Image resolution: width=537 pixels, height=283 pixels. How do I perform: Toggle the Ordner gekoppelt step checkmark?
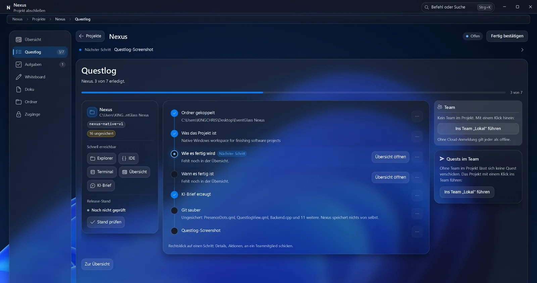coord(174,113)
